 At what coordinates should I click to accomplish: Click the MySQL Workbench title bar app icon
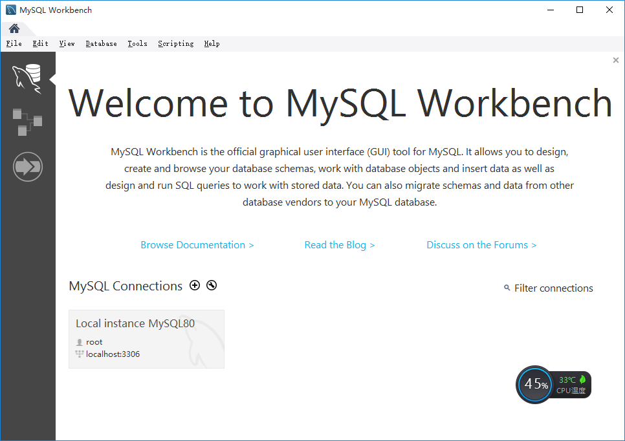[11, 10]
